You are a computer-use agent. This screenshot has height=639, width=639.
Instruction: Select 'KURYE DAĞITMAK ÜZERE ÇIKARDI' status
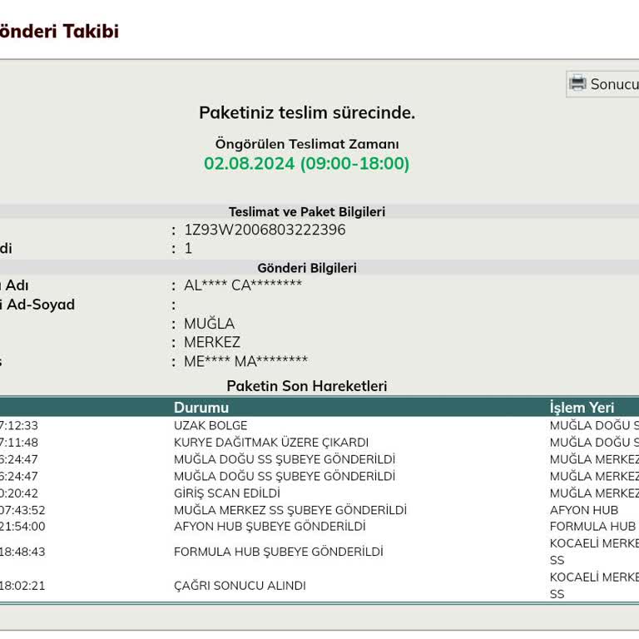tap(271, 443)
